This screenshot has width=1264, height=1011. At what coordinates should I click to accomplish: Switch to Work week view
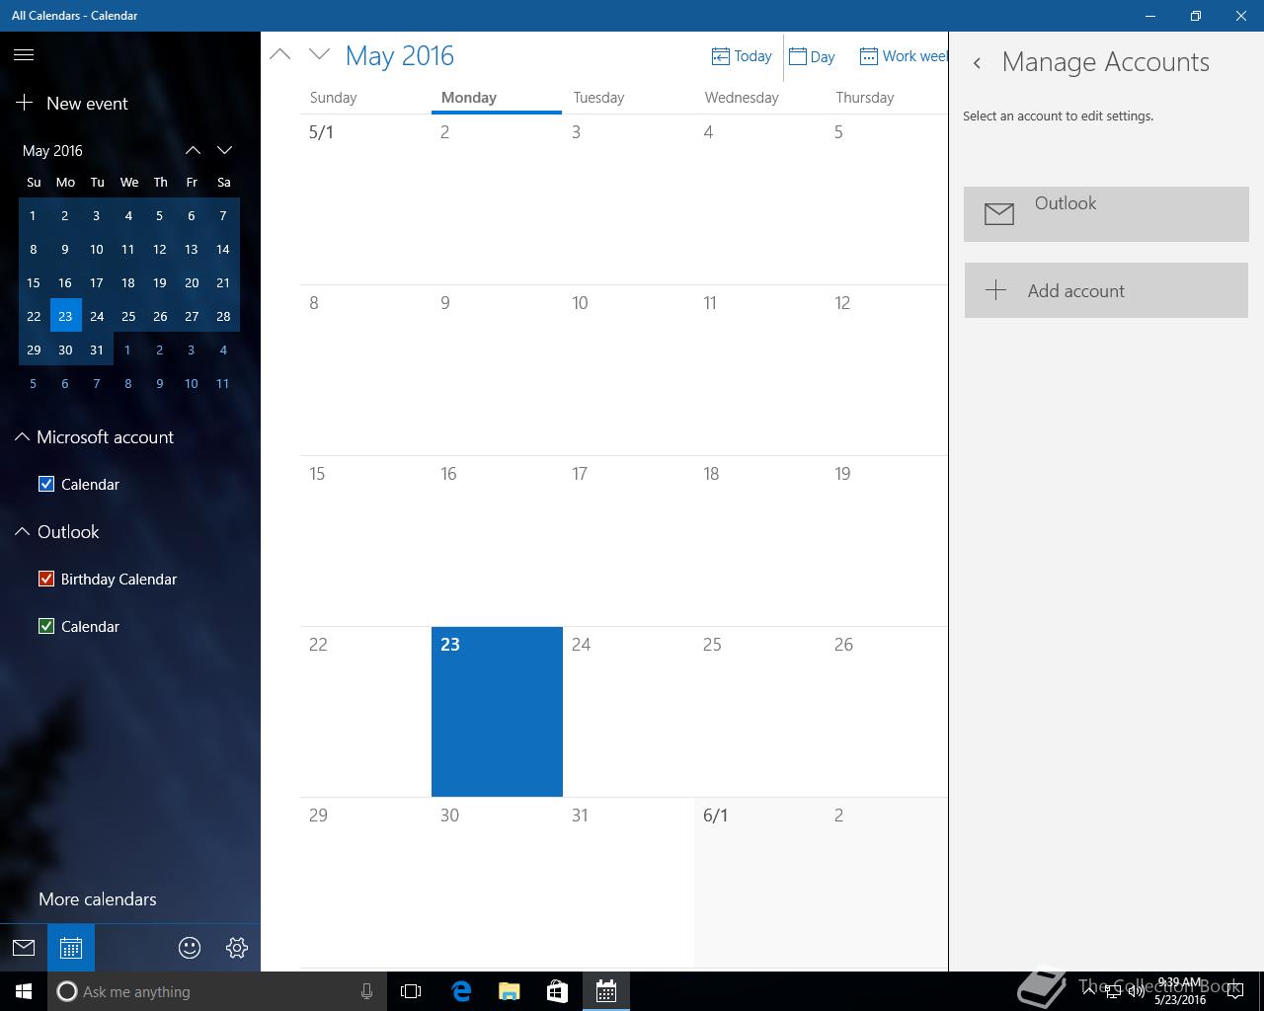point(903,56)
